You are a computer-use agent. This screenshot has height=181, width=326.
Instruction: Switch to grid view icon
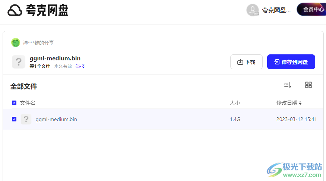pos(308,85)
